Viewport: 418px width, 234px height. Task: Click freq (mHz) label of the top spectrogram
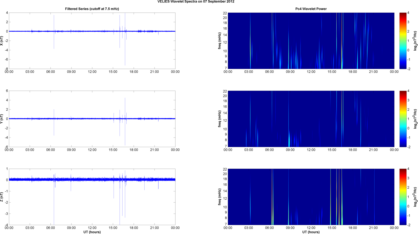pyautogui.click(x=220, y=41)
